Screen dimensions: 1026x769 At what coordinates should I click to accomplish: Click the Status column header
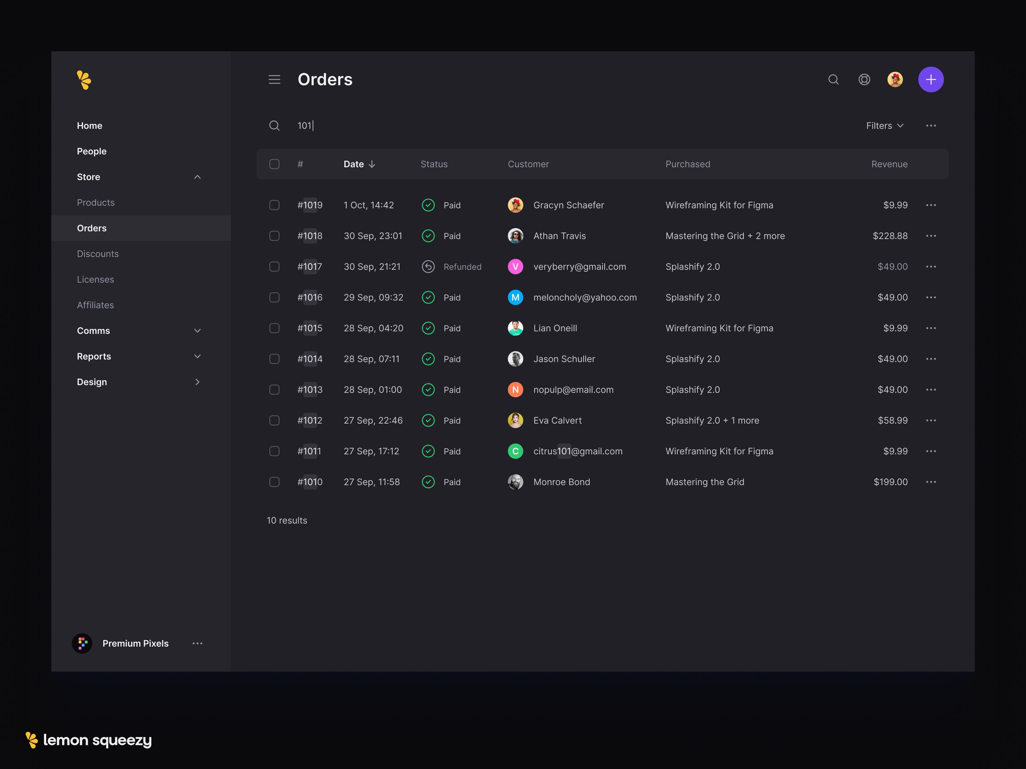[434, 164]
